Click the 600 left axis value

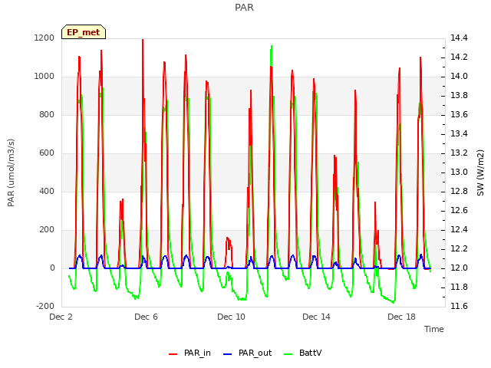[47, 153]
